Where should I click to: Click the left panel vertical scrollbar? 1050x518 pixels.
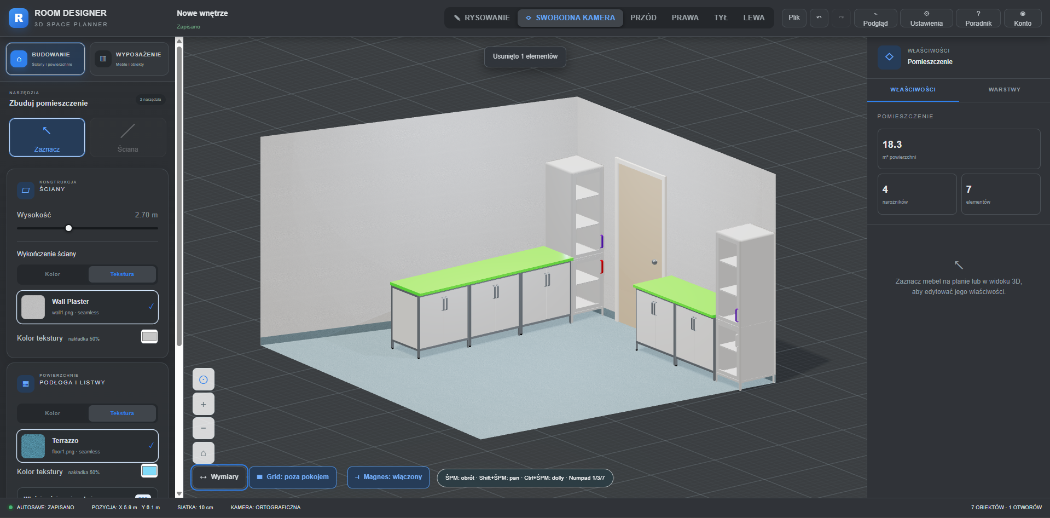coord(179,192)
